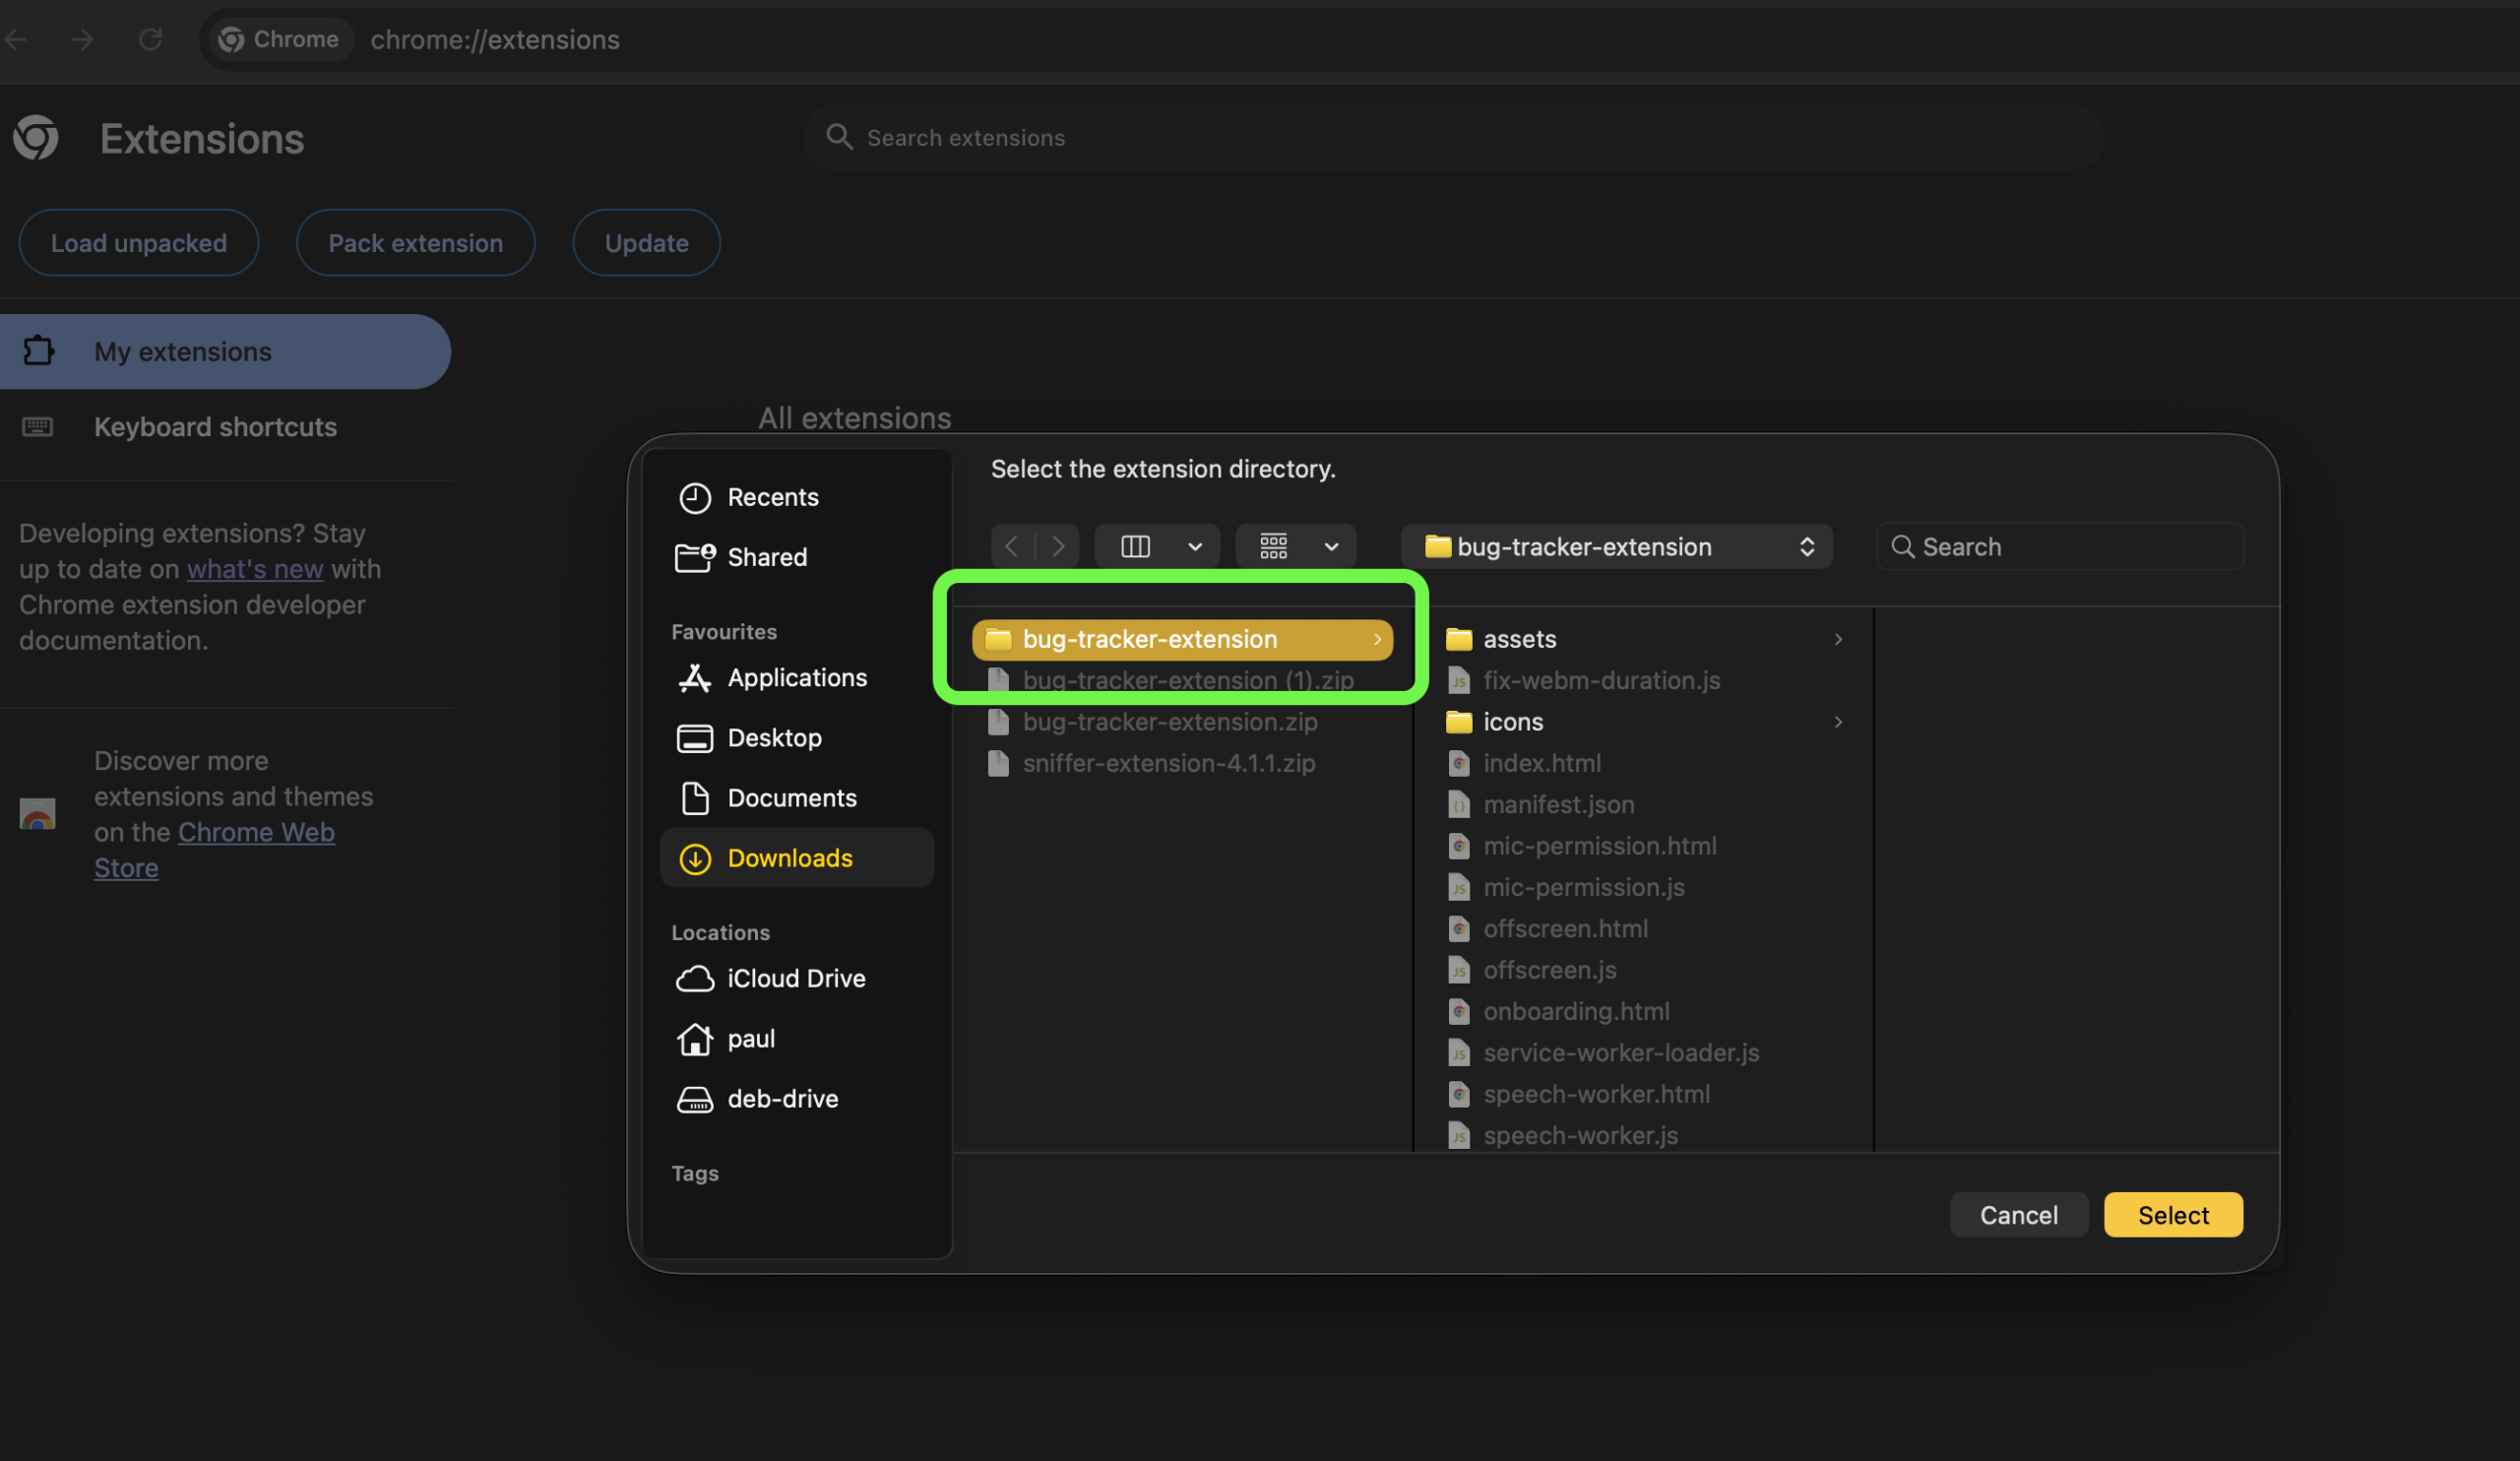Expand the icons folder
This screenshot has width=2520, height=1461.
(1512, 722)
